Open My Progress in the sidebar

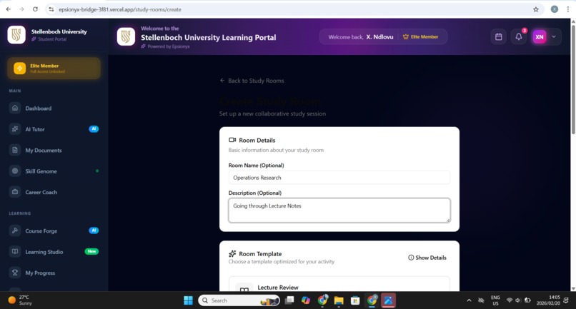click(54, 273)
